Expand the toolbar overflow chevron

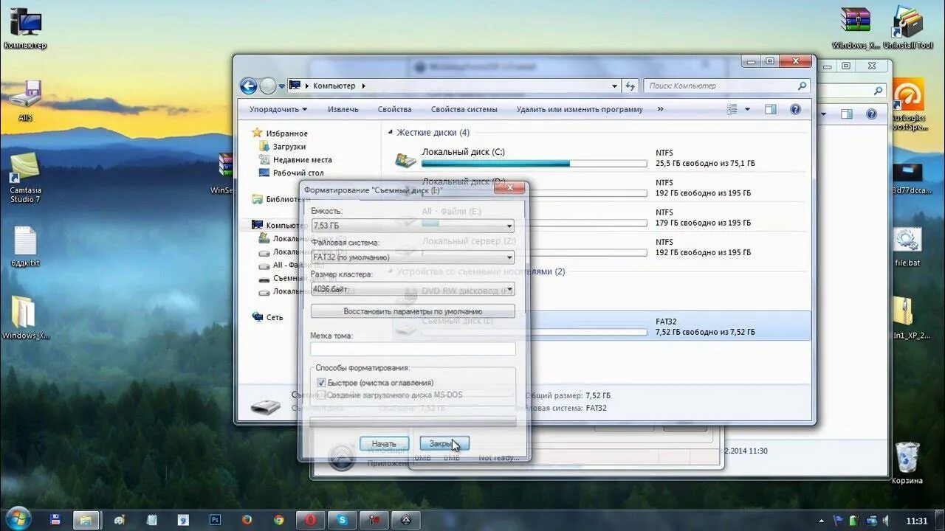point(660,109)
